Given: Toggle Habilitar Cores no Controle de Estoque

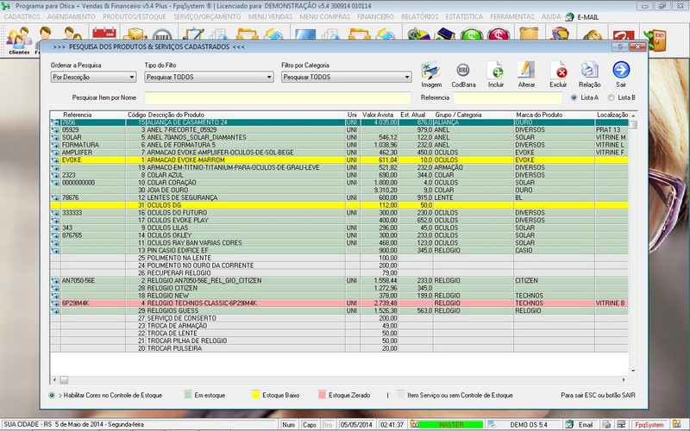Looking at the screenshot, I should click(x=53, y=395).
